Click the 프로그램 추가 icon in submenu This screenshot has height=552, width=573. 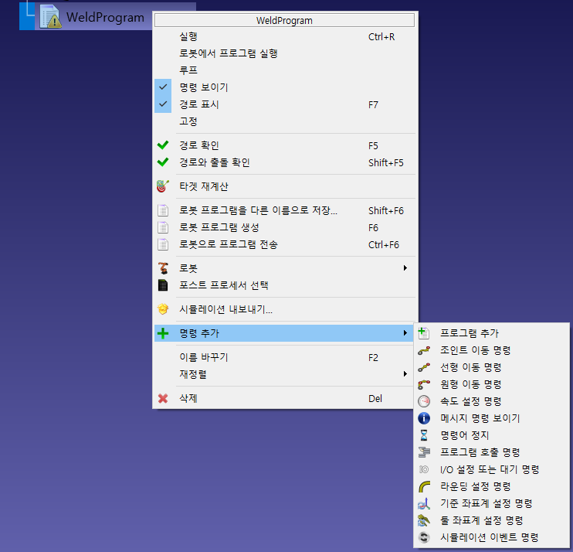[x=424, y=333]
